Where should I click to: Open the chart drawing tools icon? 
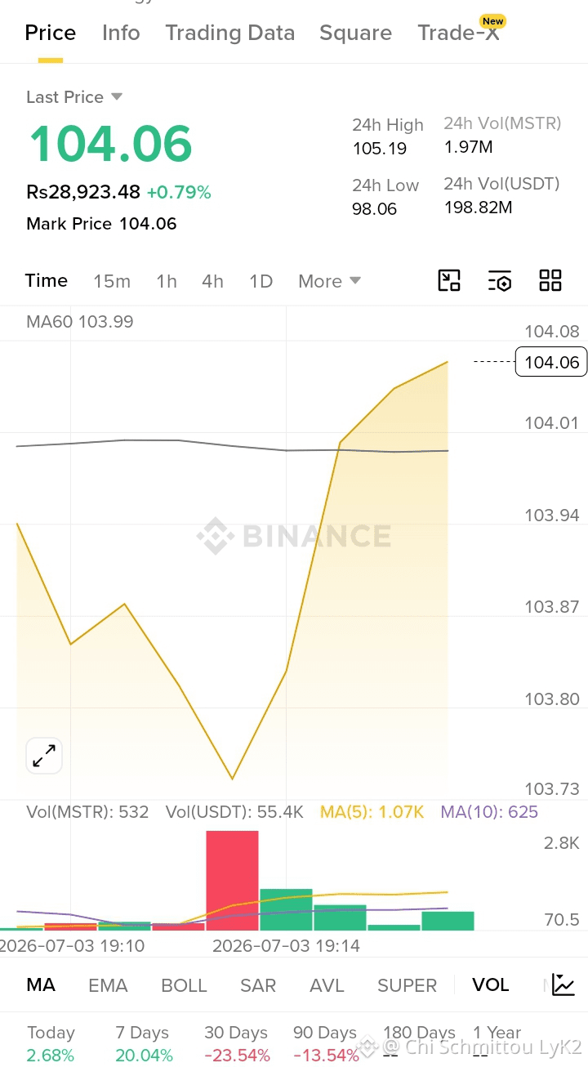click(449, 280)
